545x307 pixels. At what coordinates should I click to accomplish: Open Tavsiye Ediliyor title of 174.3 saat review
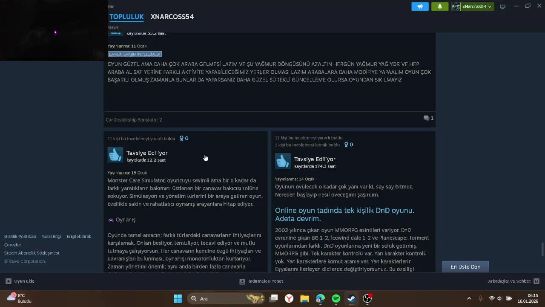[x=315, y=159]
